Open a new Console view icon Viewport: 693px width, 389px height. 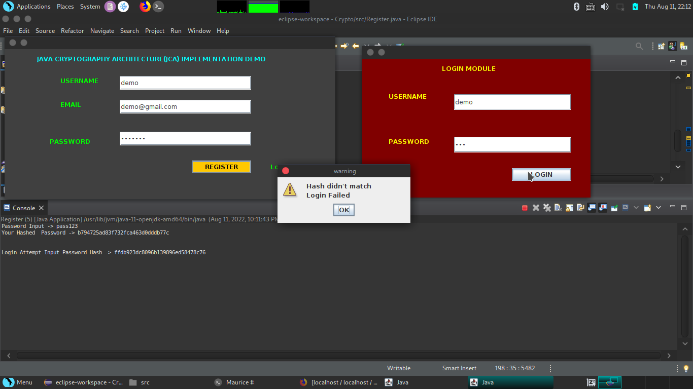(647, 208)
